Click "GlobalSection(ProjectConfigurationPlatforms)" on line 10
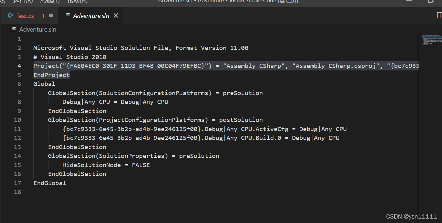The image size is (442, 223). pos(128,120)
